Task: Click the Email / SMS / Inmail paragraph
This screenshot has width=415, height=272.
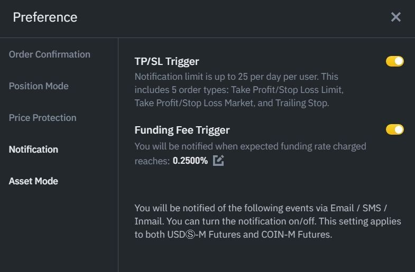Action: (268, 221)
